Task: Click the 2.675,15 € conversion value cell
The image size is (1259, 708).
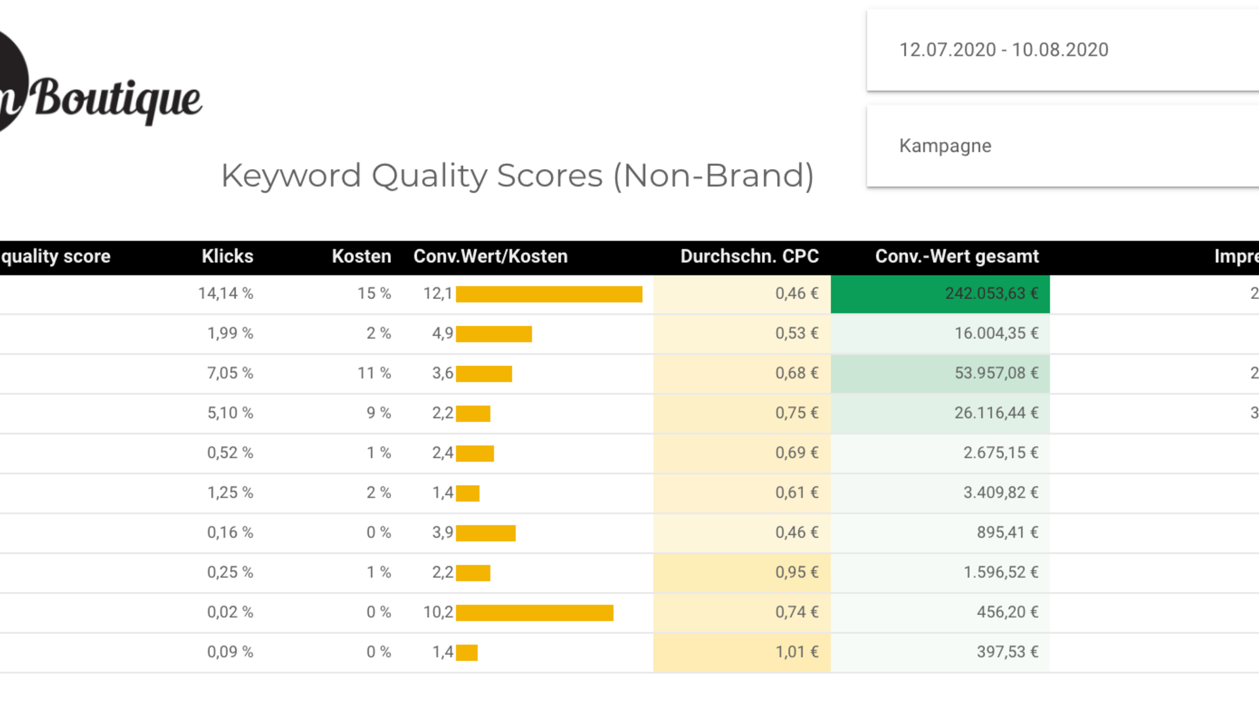Action: click(x=940, y=453)
